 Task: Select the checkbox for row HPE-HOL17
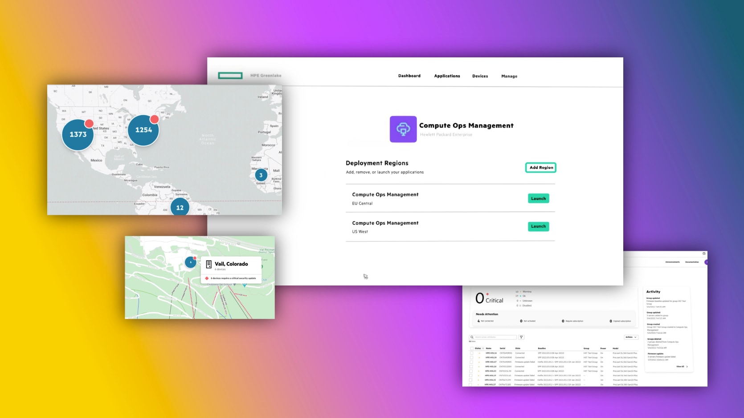tap(472, 362)
